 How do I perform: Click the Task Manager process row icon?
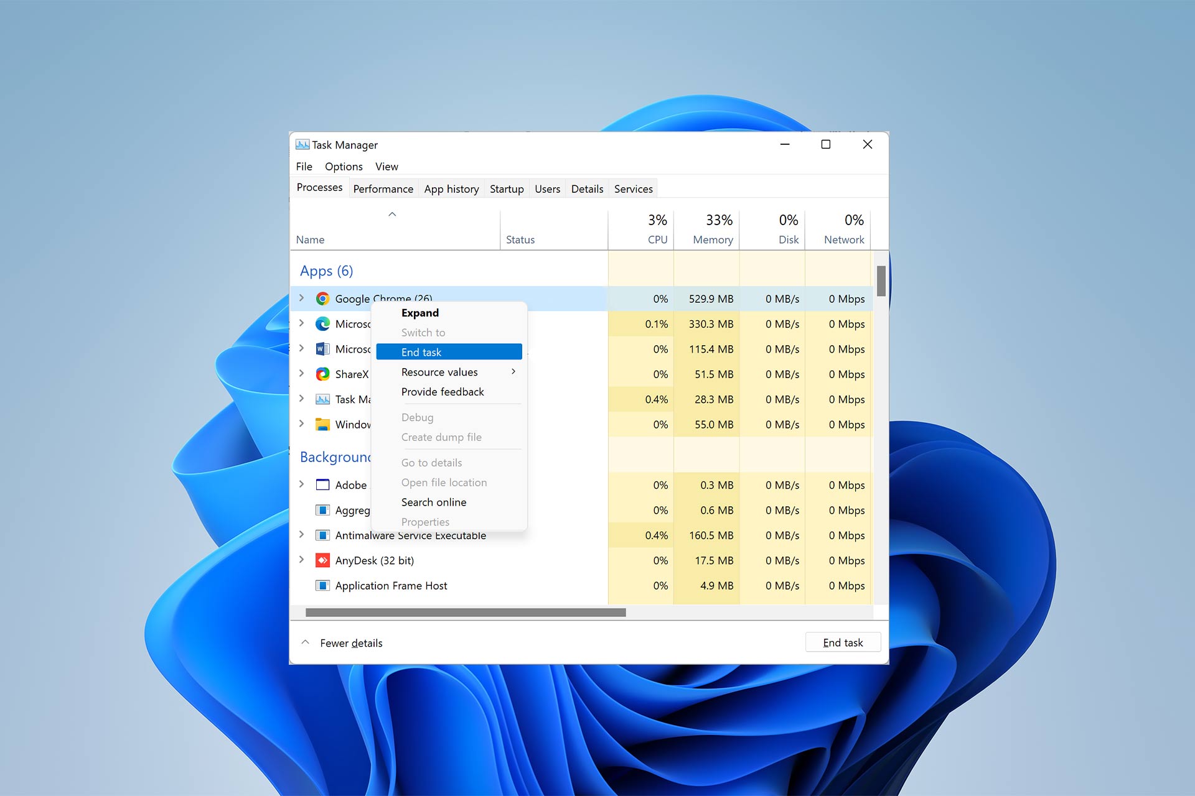pos(322,399)
